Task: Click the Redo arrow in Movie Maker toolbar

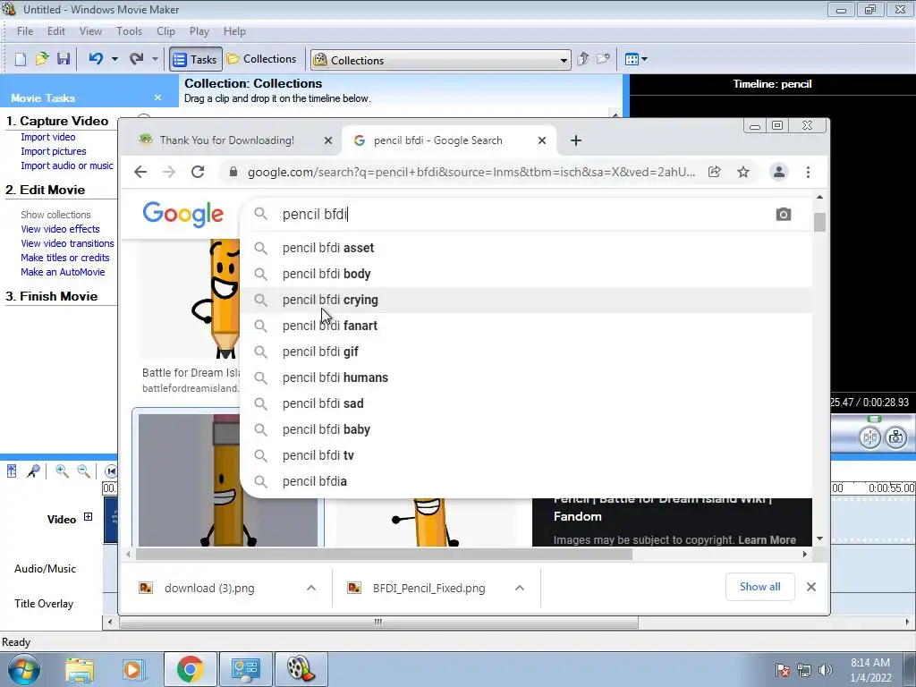Action: [136, 58]
